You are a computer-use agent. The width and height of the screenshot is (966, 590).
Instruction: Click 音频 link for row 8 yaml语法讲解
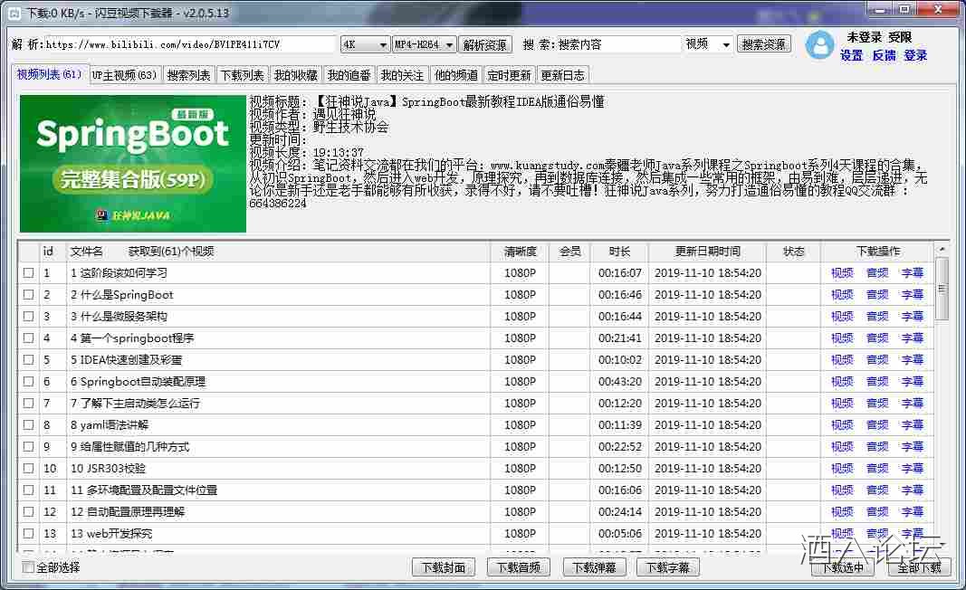877,424
